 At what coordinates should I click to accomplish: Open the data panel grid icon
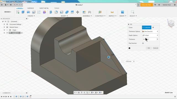pos(2,5)
